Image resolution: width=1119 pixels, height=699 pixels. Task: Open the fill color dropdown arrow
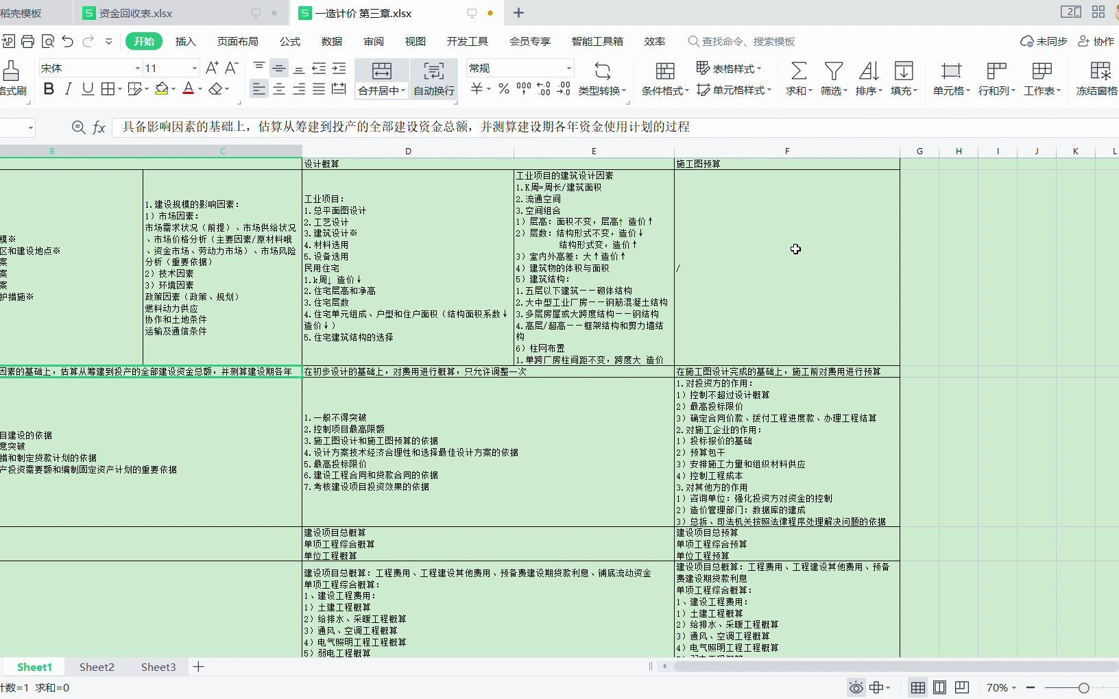pyautogui.click(x=171, y=88)
